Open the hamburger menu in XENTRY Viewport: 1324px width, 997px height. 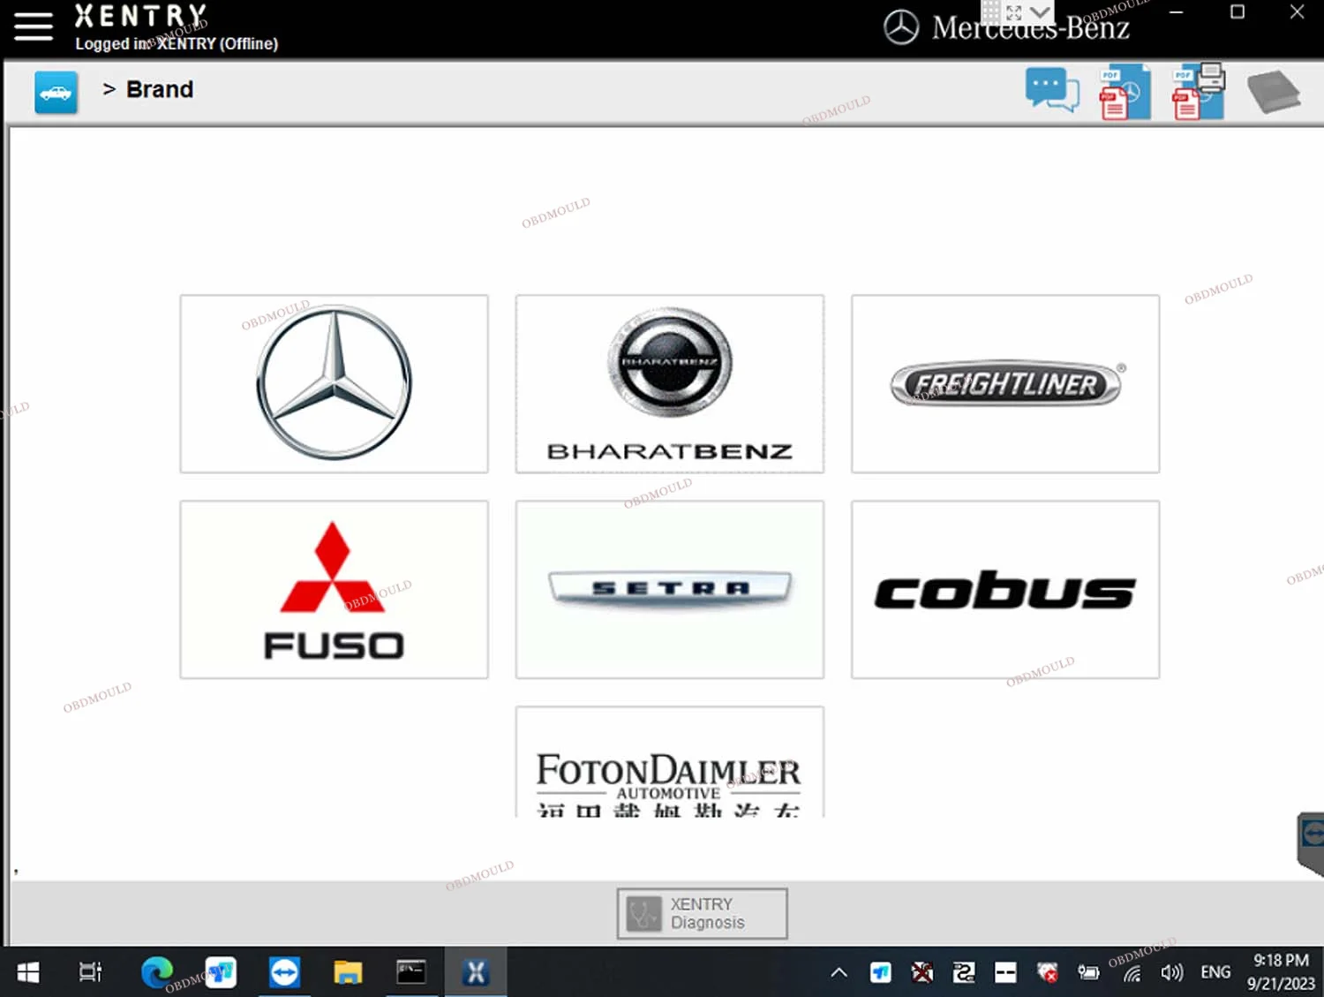click(x=34, y=26)
